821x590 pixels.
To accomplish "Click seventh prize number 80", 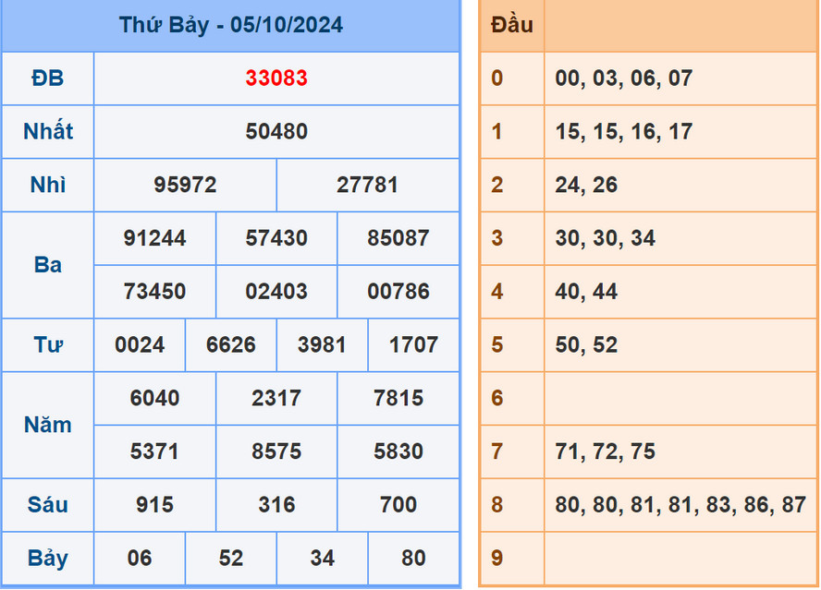I will (x=412, y=559).
